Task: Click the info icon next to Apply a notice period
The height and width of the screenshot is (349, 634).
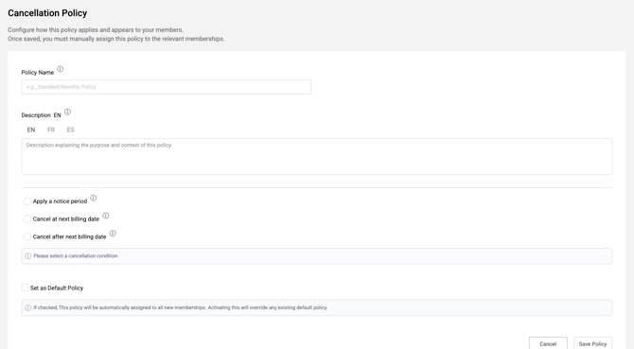Action: (x=94, y=198)
